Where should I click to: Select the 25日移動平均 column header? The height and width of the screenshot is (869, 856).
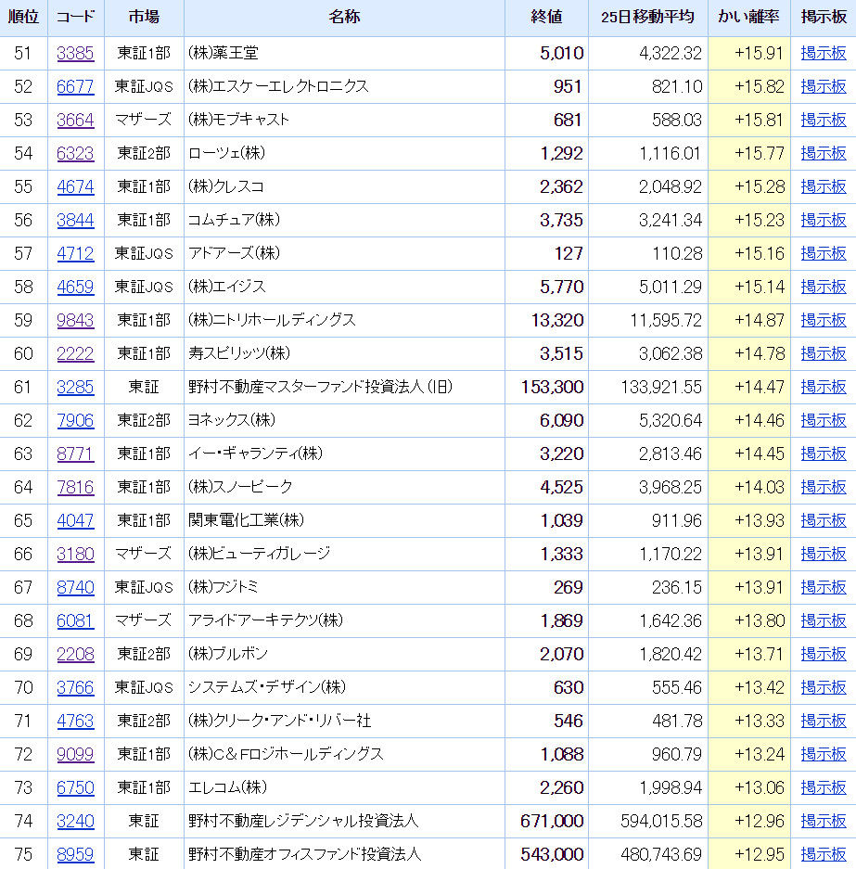point(647,18)
